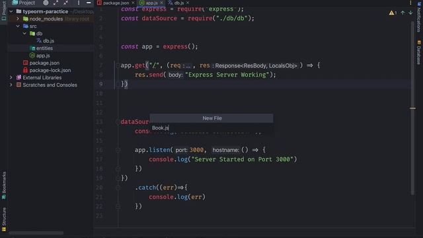The width and height of the screenshot is (423, 238).
Task: Click the External Libraries icon
Action: [19, 77]
